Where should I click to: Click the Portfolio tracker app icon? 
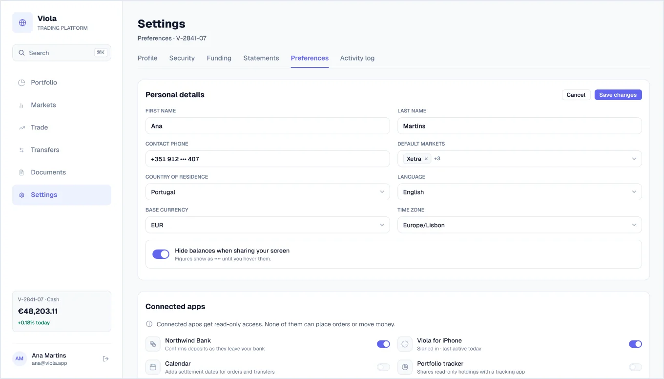[x=405, y=367]
